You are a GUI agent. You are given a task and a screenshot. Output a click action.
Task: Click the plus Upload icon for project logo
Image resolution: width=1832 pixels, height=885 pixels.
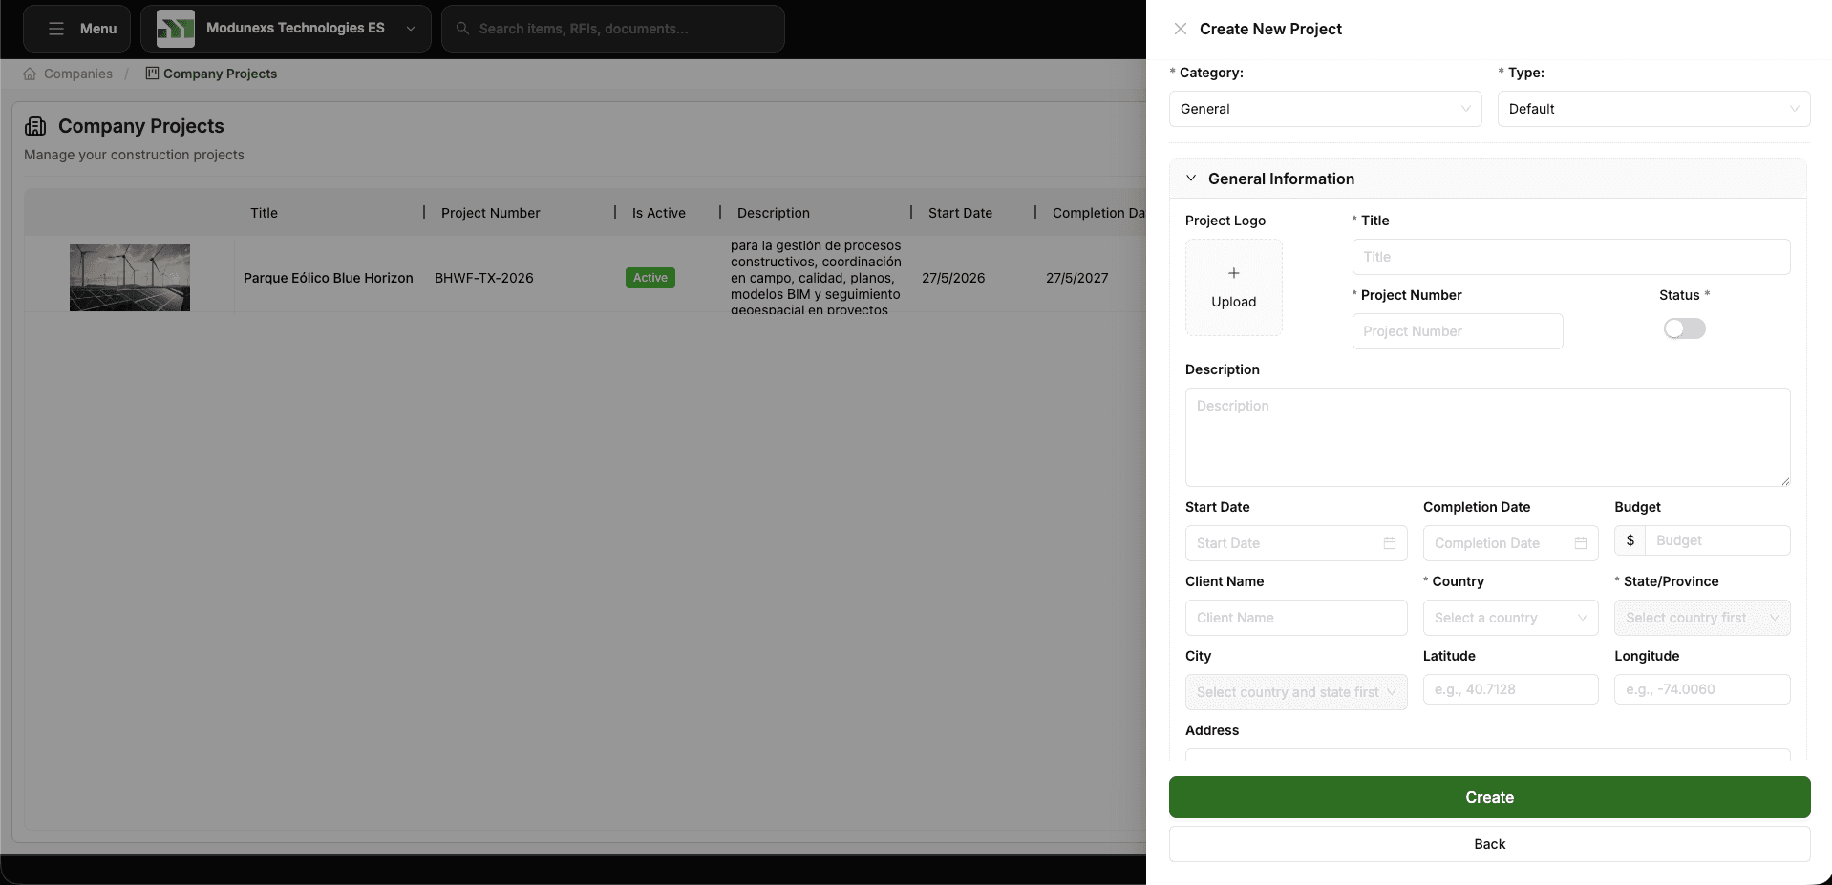click(1234, 273)
